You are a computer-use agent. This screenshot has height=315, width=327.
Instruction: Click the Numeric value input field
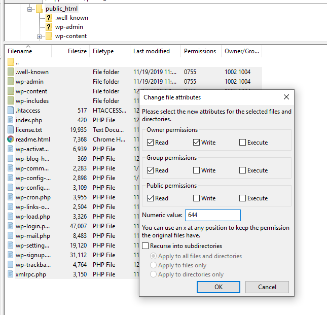(213, 215)
